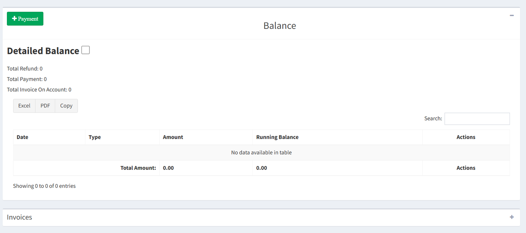Select the 'Showing 0 to 0 of 0 entries' text

44,186
